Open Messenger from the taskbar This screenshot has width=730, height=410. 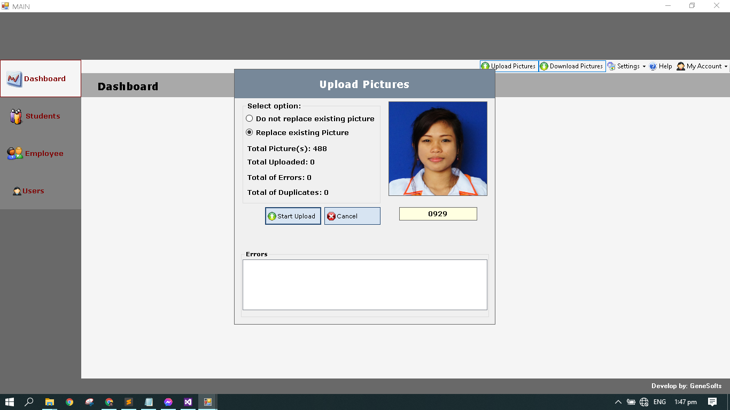pos(168,402)
